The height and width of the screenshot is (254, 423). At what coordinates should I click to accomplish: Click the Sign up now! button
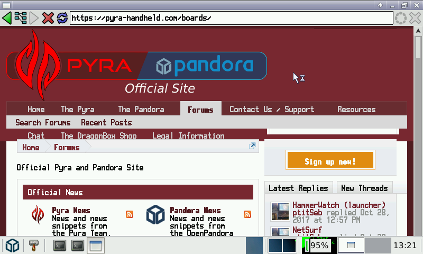(330, 161)
